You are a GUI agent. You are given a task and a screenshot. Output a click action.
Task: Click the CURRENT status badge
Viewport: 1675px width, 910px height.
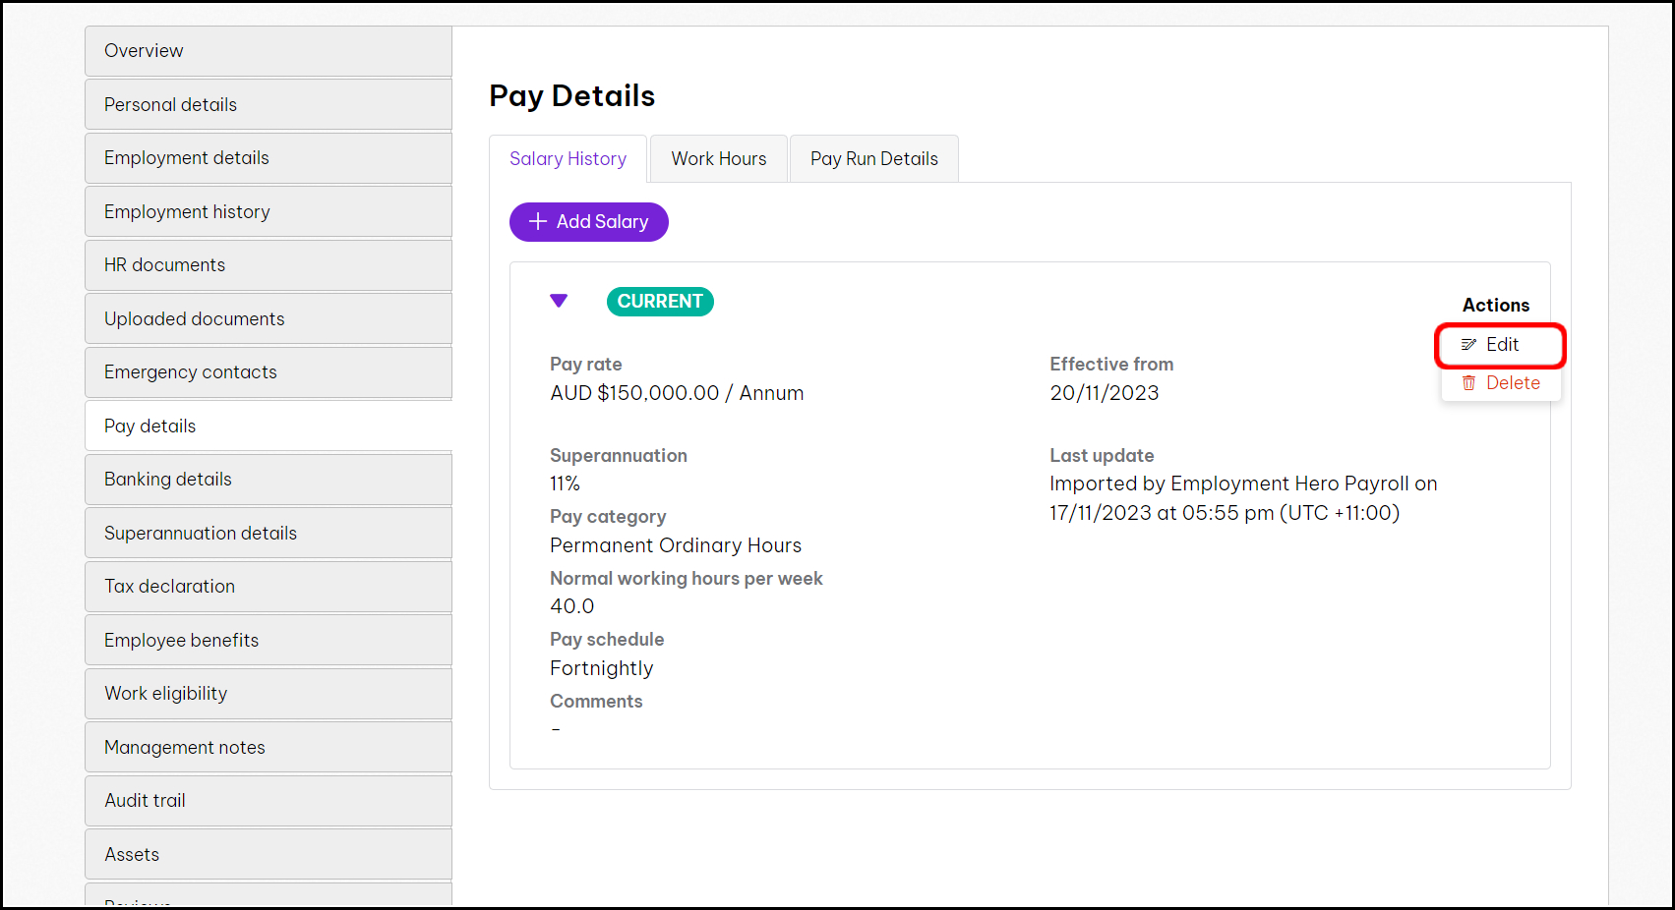(x=660, y=302)
